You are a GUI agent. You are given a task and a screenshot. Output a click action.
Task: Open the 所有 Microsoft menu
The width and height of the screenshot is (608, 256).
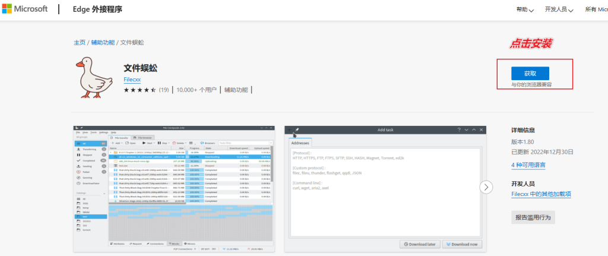pyautogui.click(x=596, y=10)
